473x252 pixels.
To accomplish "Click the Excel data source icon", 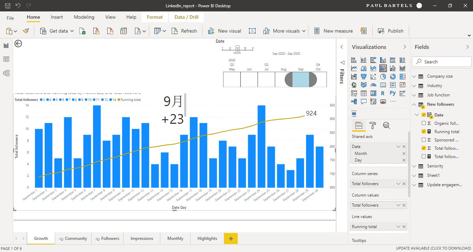I will (x=83, y=31).
